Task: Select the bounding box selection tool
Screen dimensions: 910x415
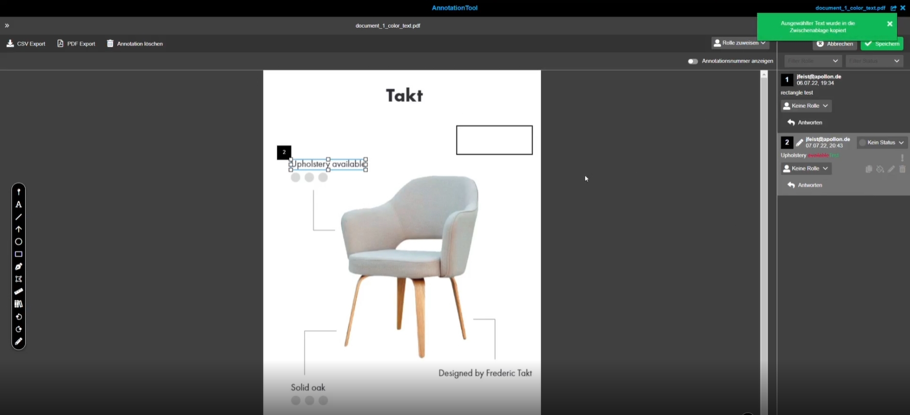Action: (x=18, y=279)
